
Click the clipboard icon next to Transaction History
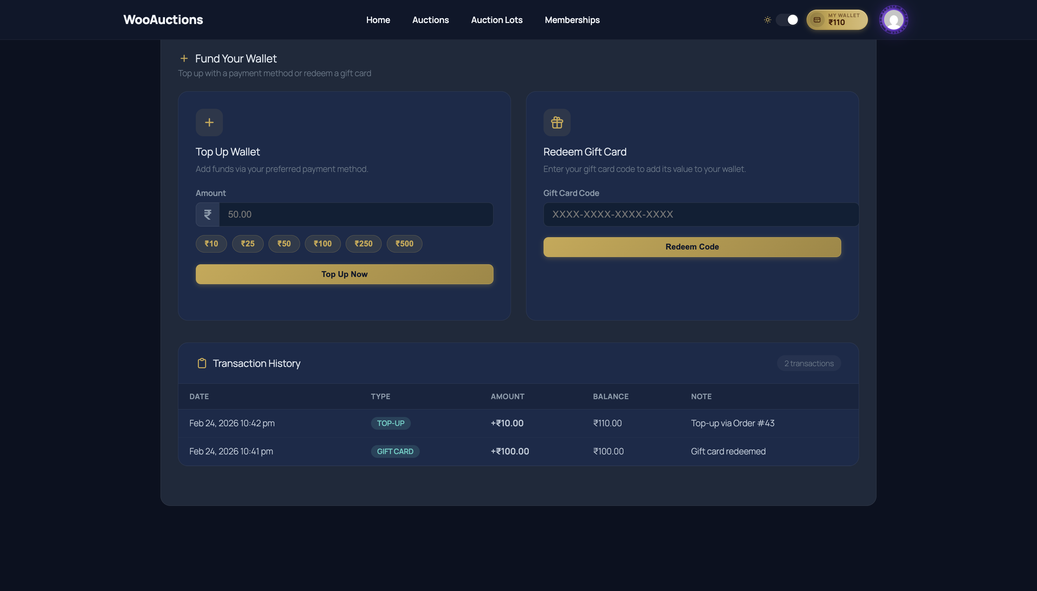click(x=202, y=363)
